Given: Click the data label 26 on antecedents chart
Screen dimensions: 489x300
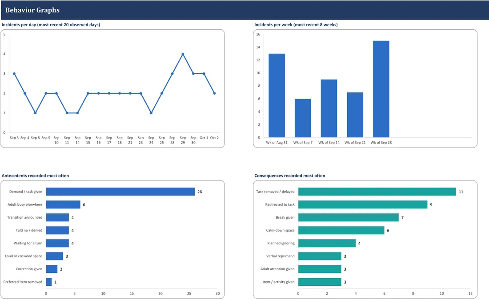Looking at the screenshot, I should (x=200, y=192).
